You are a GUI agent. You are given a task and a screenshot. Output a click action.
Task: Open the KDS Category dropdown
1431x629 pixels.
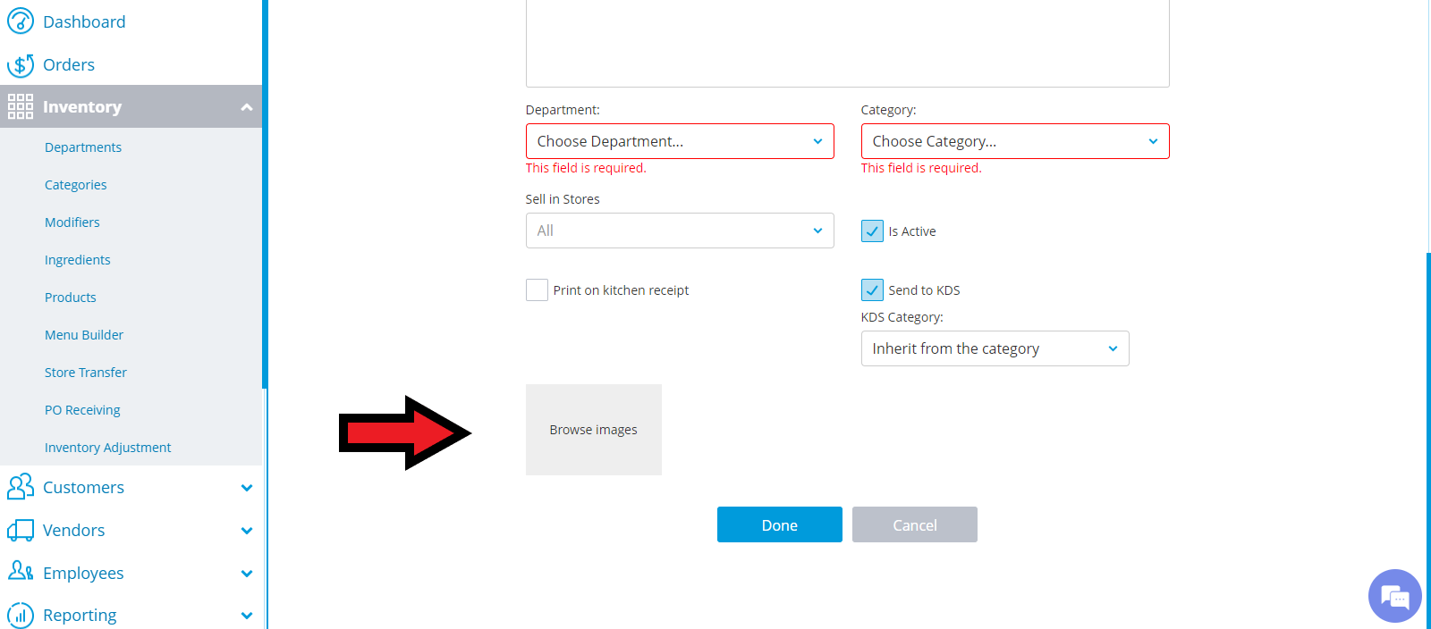pyautogui.click(x=995, y=348)
